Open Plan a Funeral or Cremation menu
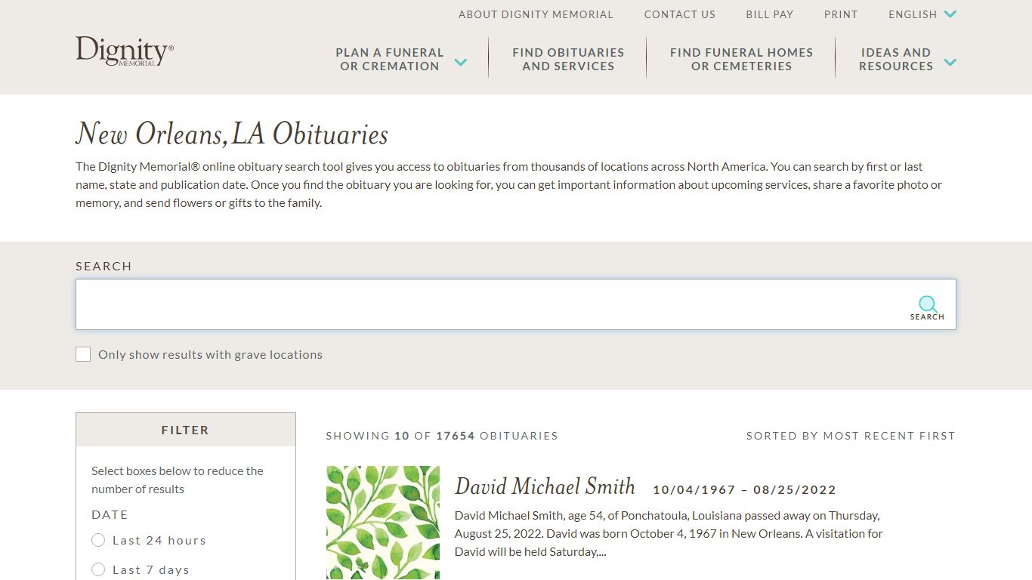Screen dimensions: 1032x580 coord(390,59)
